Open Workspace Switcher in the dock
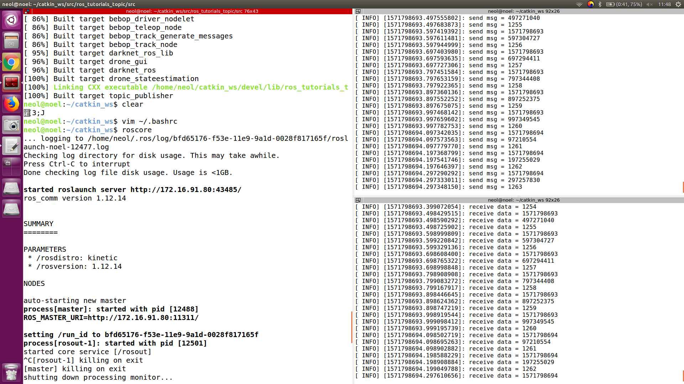The height and width of the screenshot is (384, 684). click(11, 167)
